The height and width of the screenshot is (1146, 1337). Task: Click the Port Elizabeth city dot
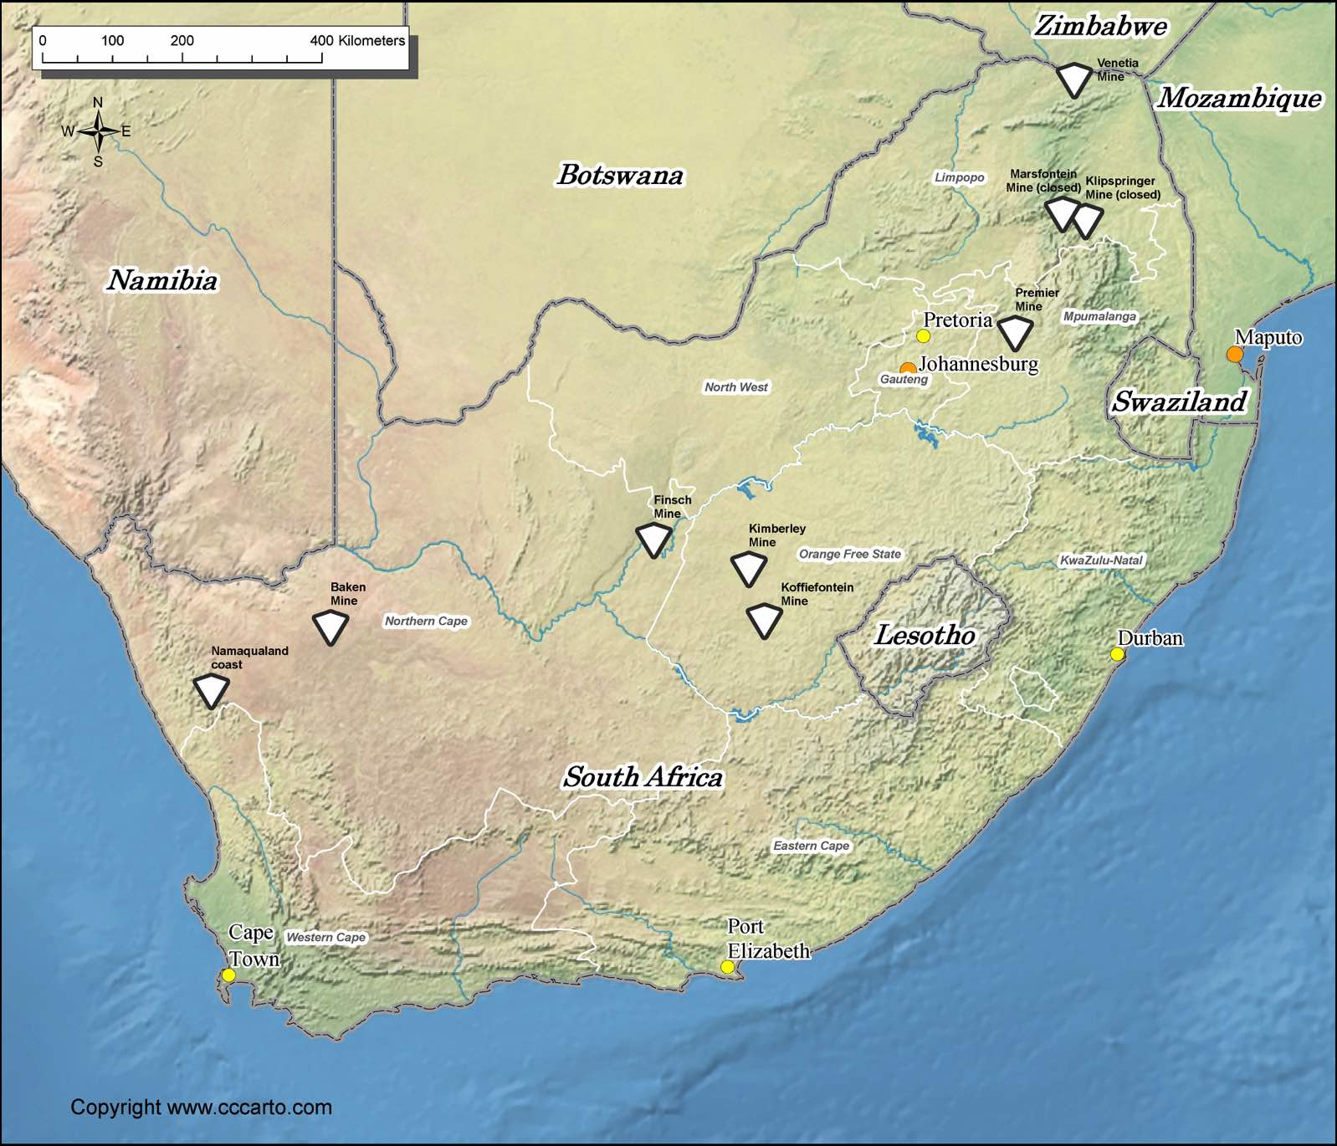click(x=727, y=967)
